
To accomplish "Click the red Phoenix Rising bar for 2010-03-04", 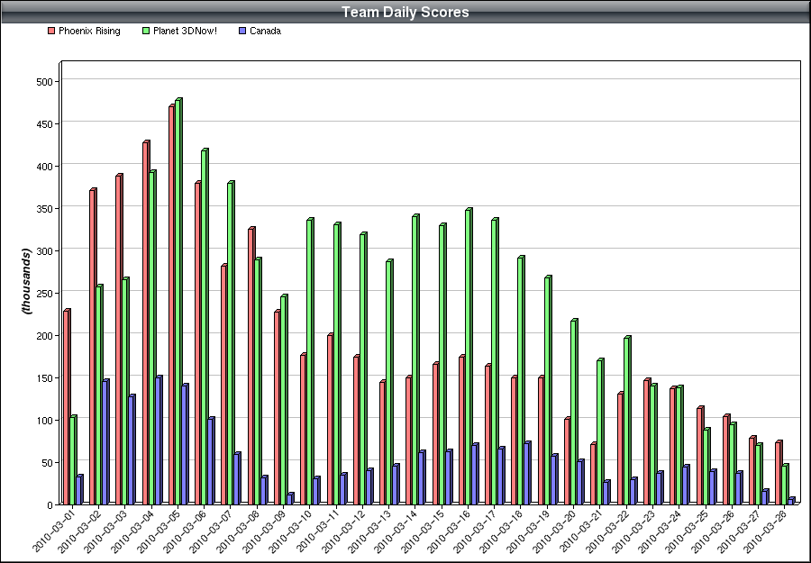I will (146, 322).
